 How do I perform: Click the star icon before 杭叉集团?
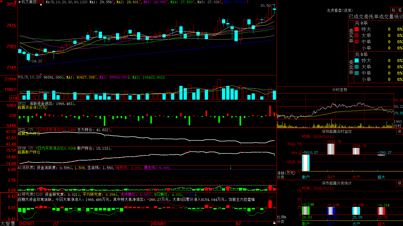(20, 2)
